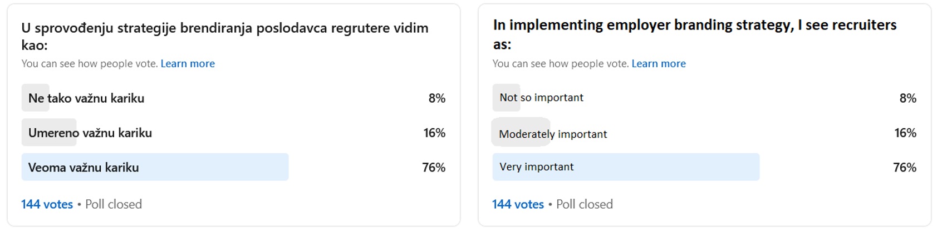Click 16% result in Serbian poll
This screenshot has width=942, height=232.
(434, 133)
